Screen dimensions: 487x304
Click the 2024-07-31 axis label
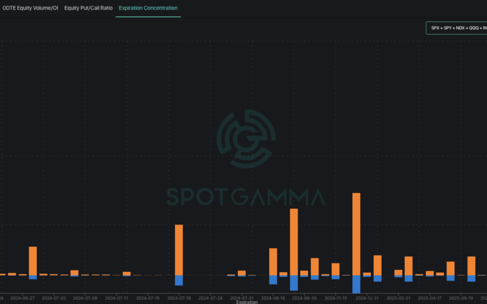click(242, 298)
